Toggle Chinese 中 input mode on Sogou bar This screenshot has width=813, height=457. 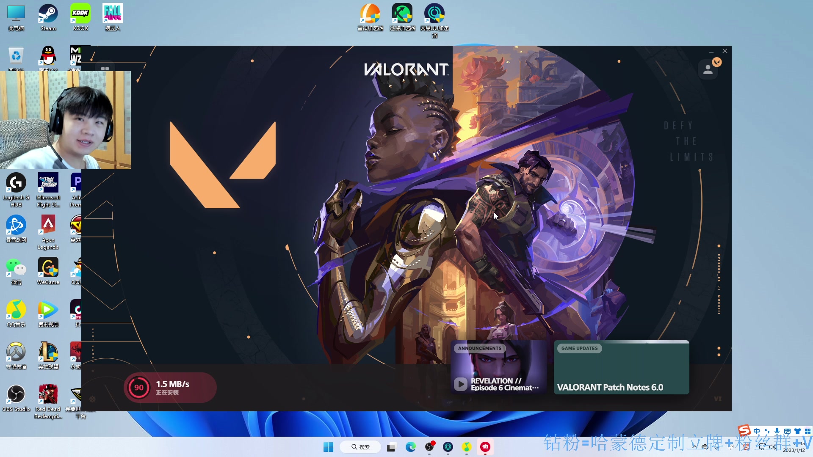[757, 431]
